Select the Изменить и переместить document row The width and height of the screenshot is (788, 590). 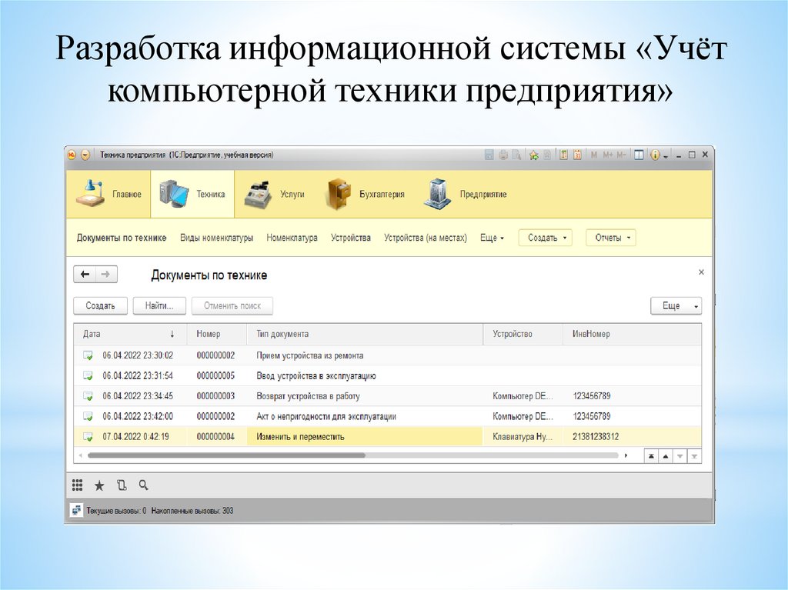[x=300, y=437]
